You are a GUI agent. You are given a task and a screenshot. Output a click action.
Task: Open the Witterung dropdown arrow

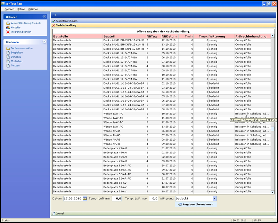(x=214, y=199)
